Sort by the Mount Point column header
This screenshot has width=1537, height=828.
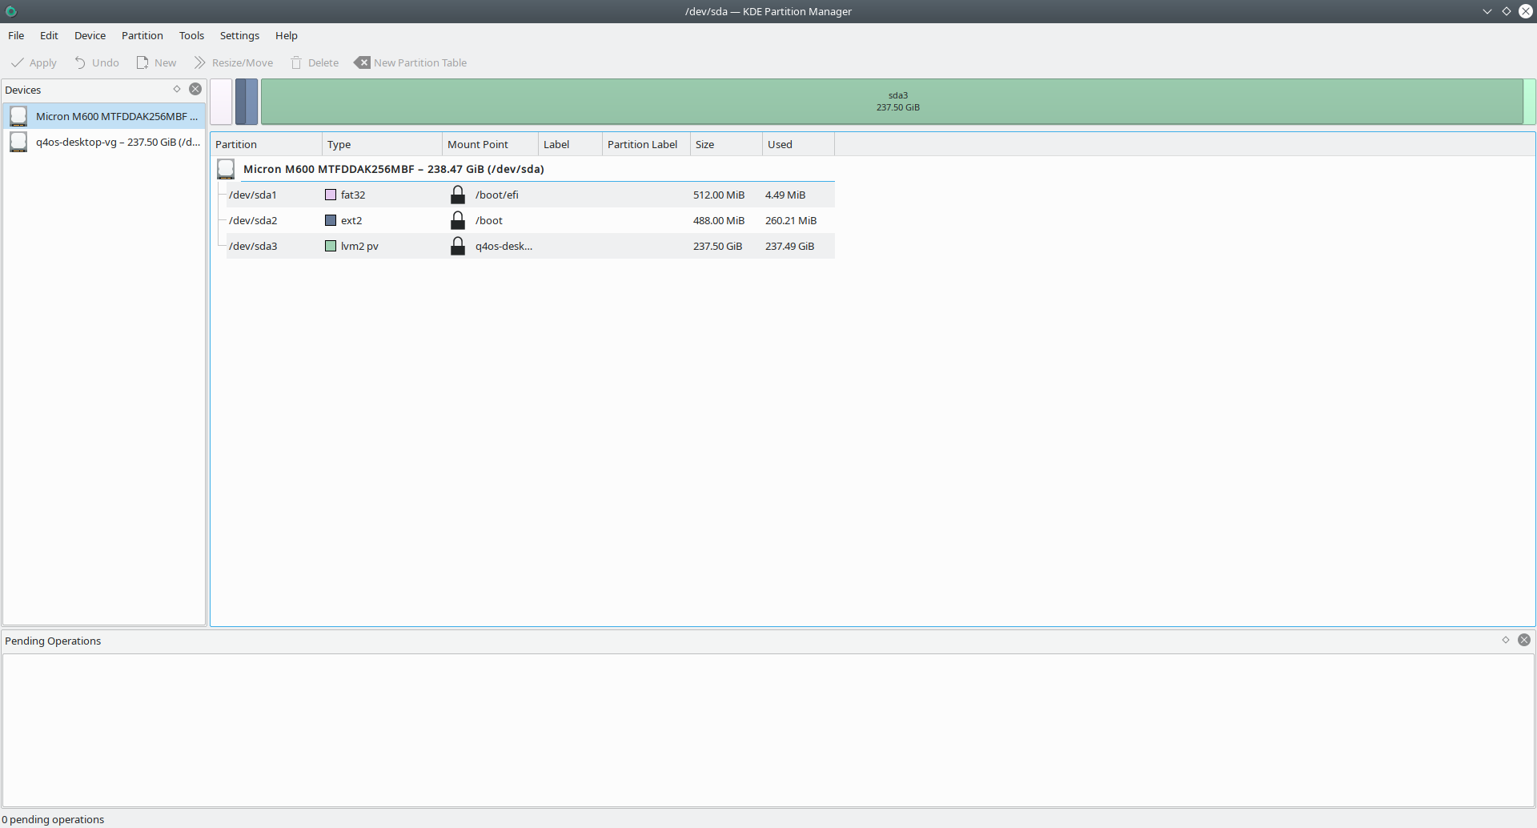click(491, 144)
